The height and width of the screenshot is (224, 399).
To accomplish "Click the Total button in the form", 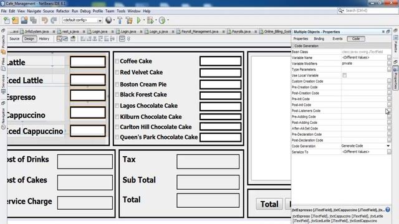I will (x=269, y=204).
